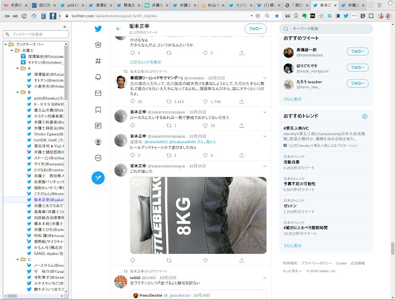Switch to the 田口 browser tab

(x=44, y=5)
